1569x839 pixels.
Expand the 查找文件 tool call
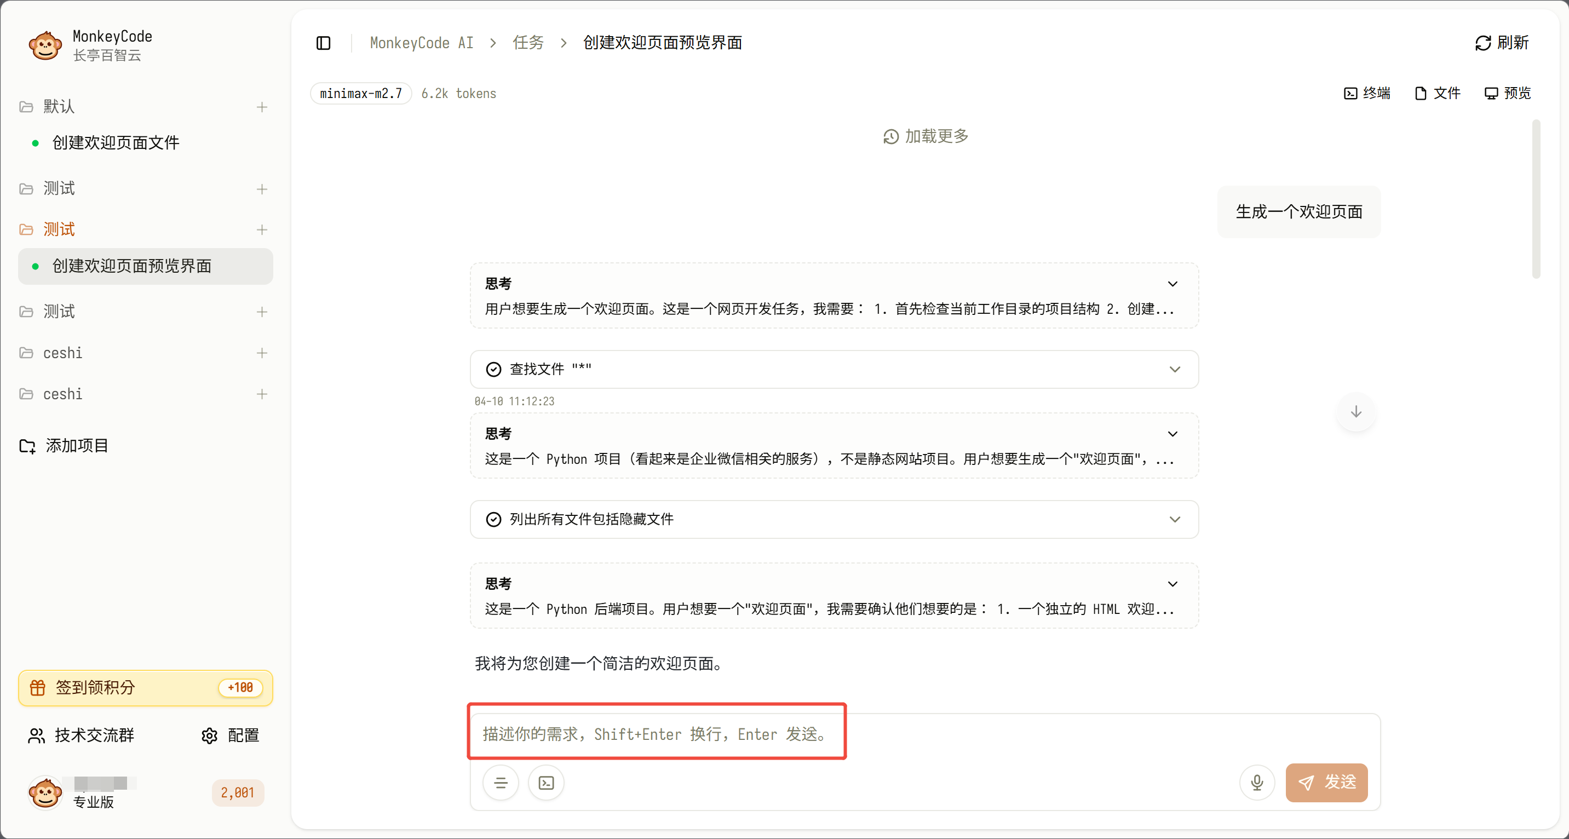click(x=1175, y=369)
